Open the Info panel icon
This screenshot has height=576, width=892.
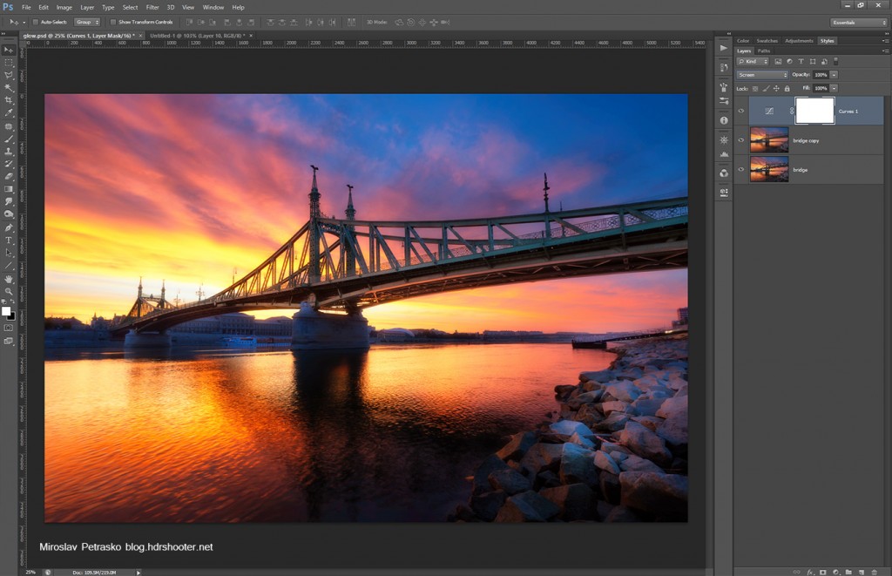pyautogui.click(x=724, y=120)
